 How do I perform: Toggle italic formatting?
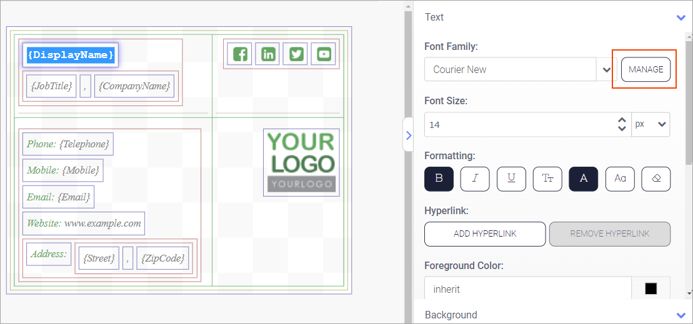(x=475, y=179)
